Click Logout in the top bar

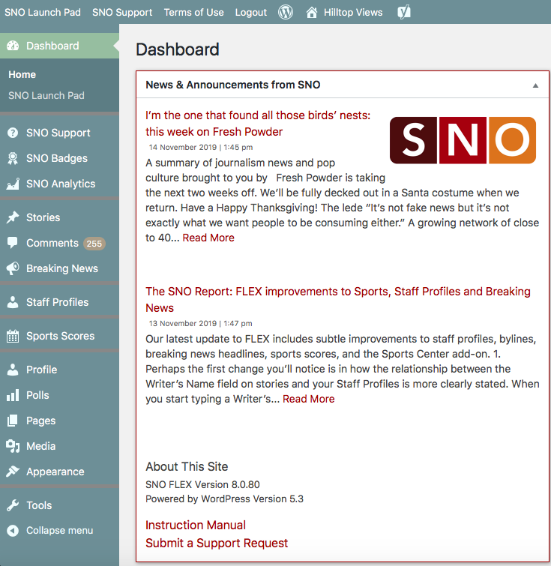pyautogui.click(x=251, y=12)
